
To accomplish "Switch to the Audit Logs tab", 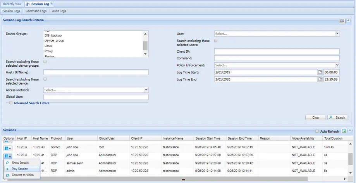I will tap(59, 11).
